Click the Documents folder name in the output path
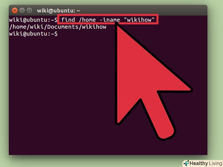 (x=63, y=27)
